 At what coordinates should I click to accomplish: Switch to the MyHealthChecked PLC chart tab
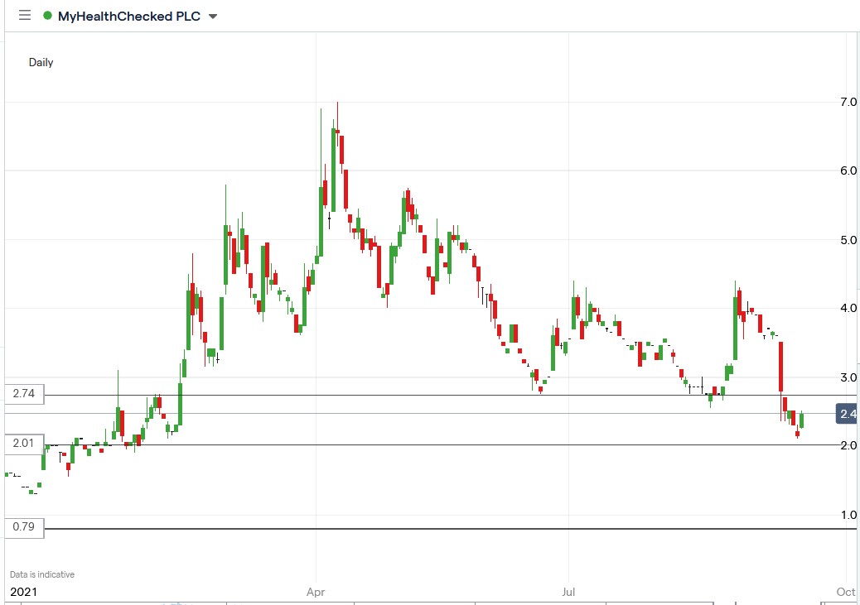tap(128, 15)
